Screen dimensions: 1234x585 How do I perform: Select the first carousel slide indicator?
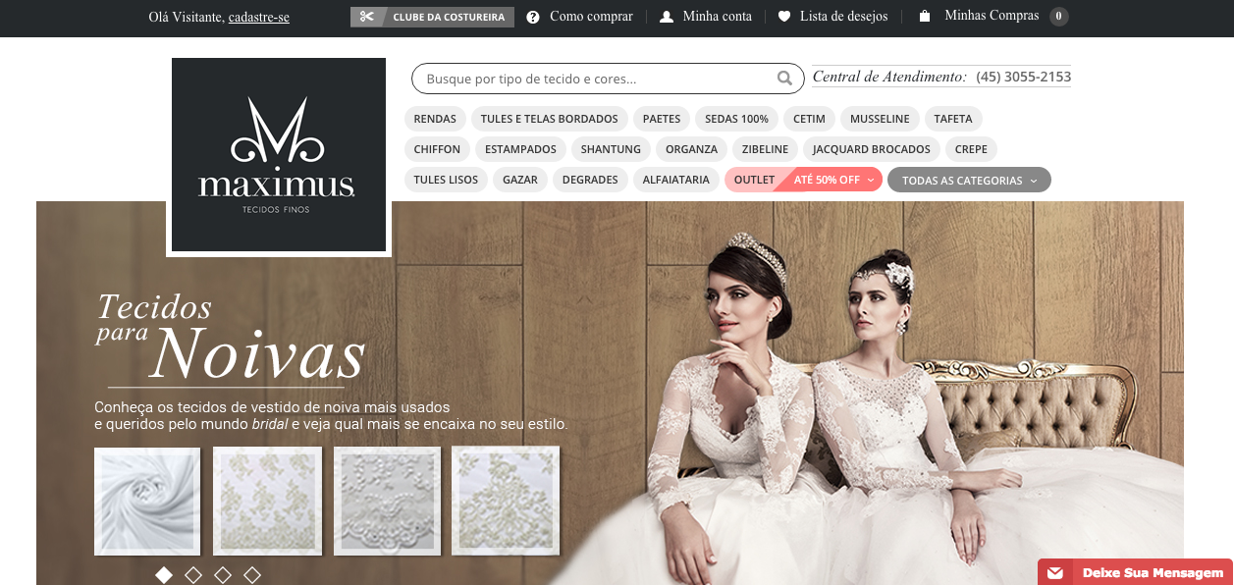164,574
